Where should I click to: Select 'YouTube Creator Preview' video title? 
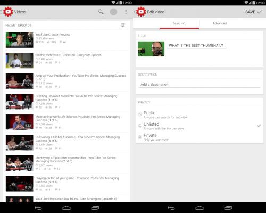point(53,35)
